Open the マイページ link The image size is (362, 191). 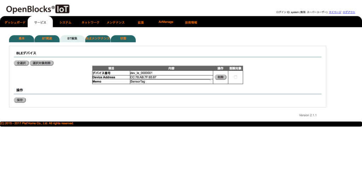(335, 12)
